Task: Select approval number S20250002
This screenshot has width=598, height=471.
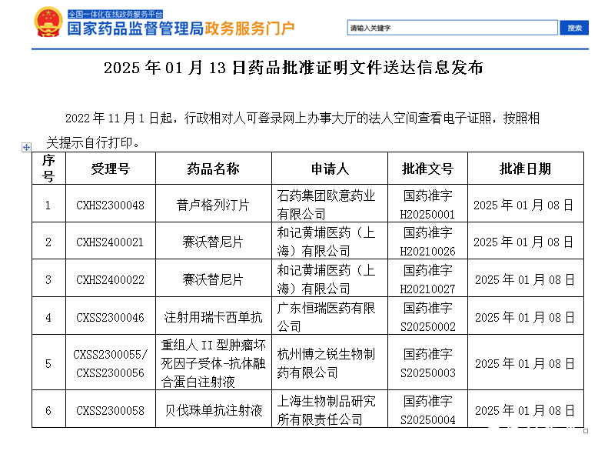Action: coord(427,326)
